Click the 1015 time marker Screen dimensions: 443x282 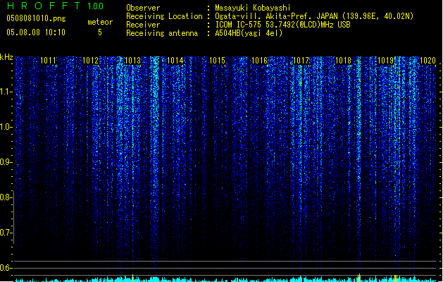217,60
